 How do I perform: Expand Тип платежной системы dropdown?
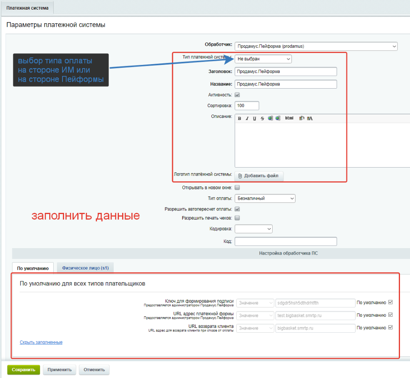tap(263, 59)
